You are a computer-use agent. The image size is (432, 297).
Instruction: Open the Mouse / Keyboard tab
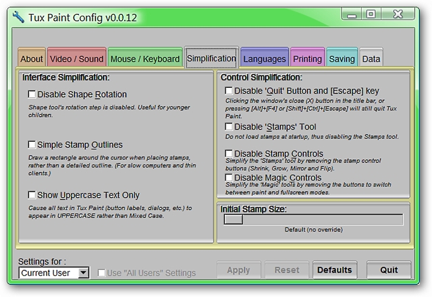[145, 57]
